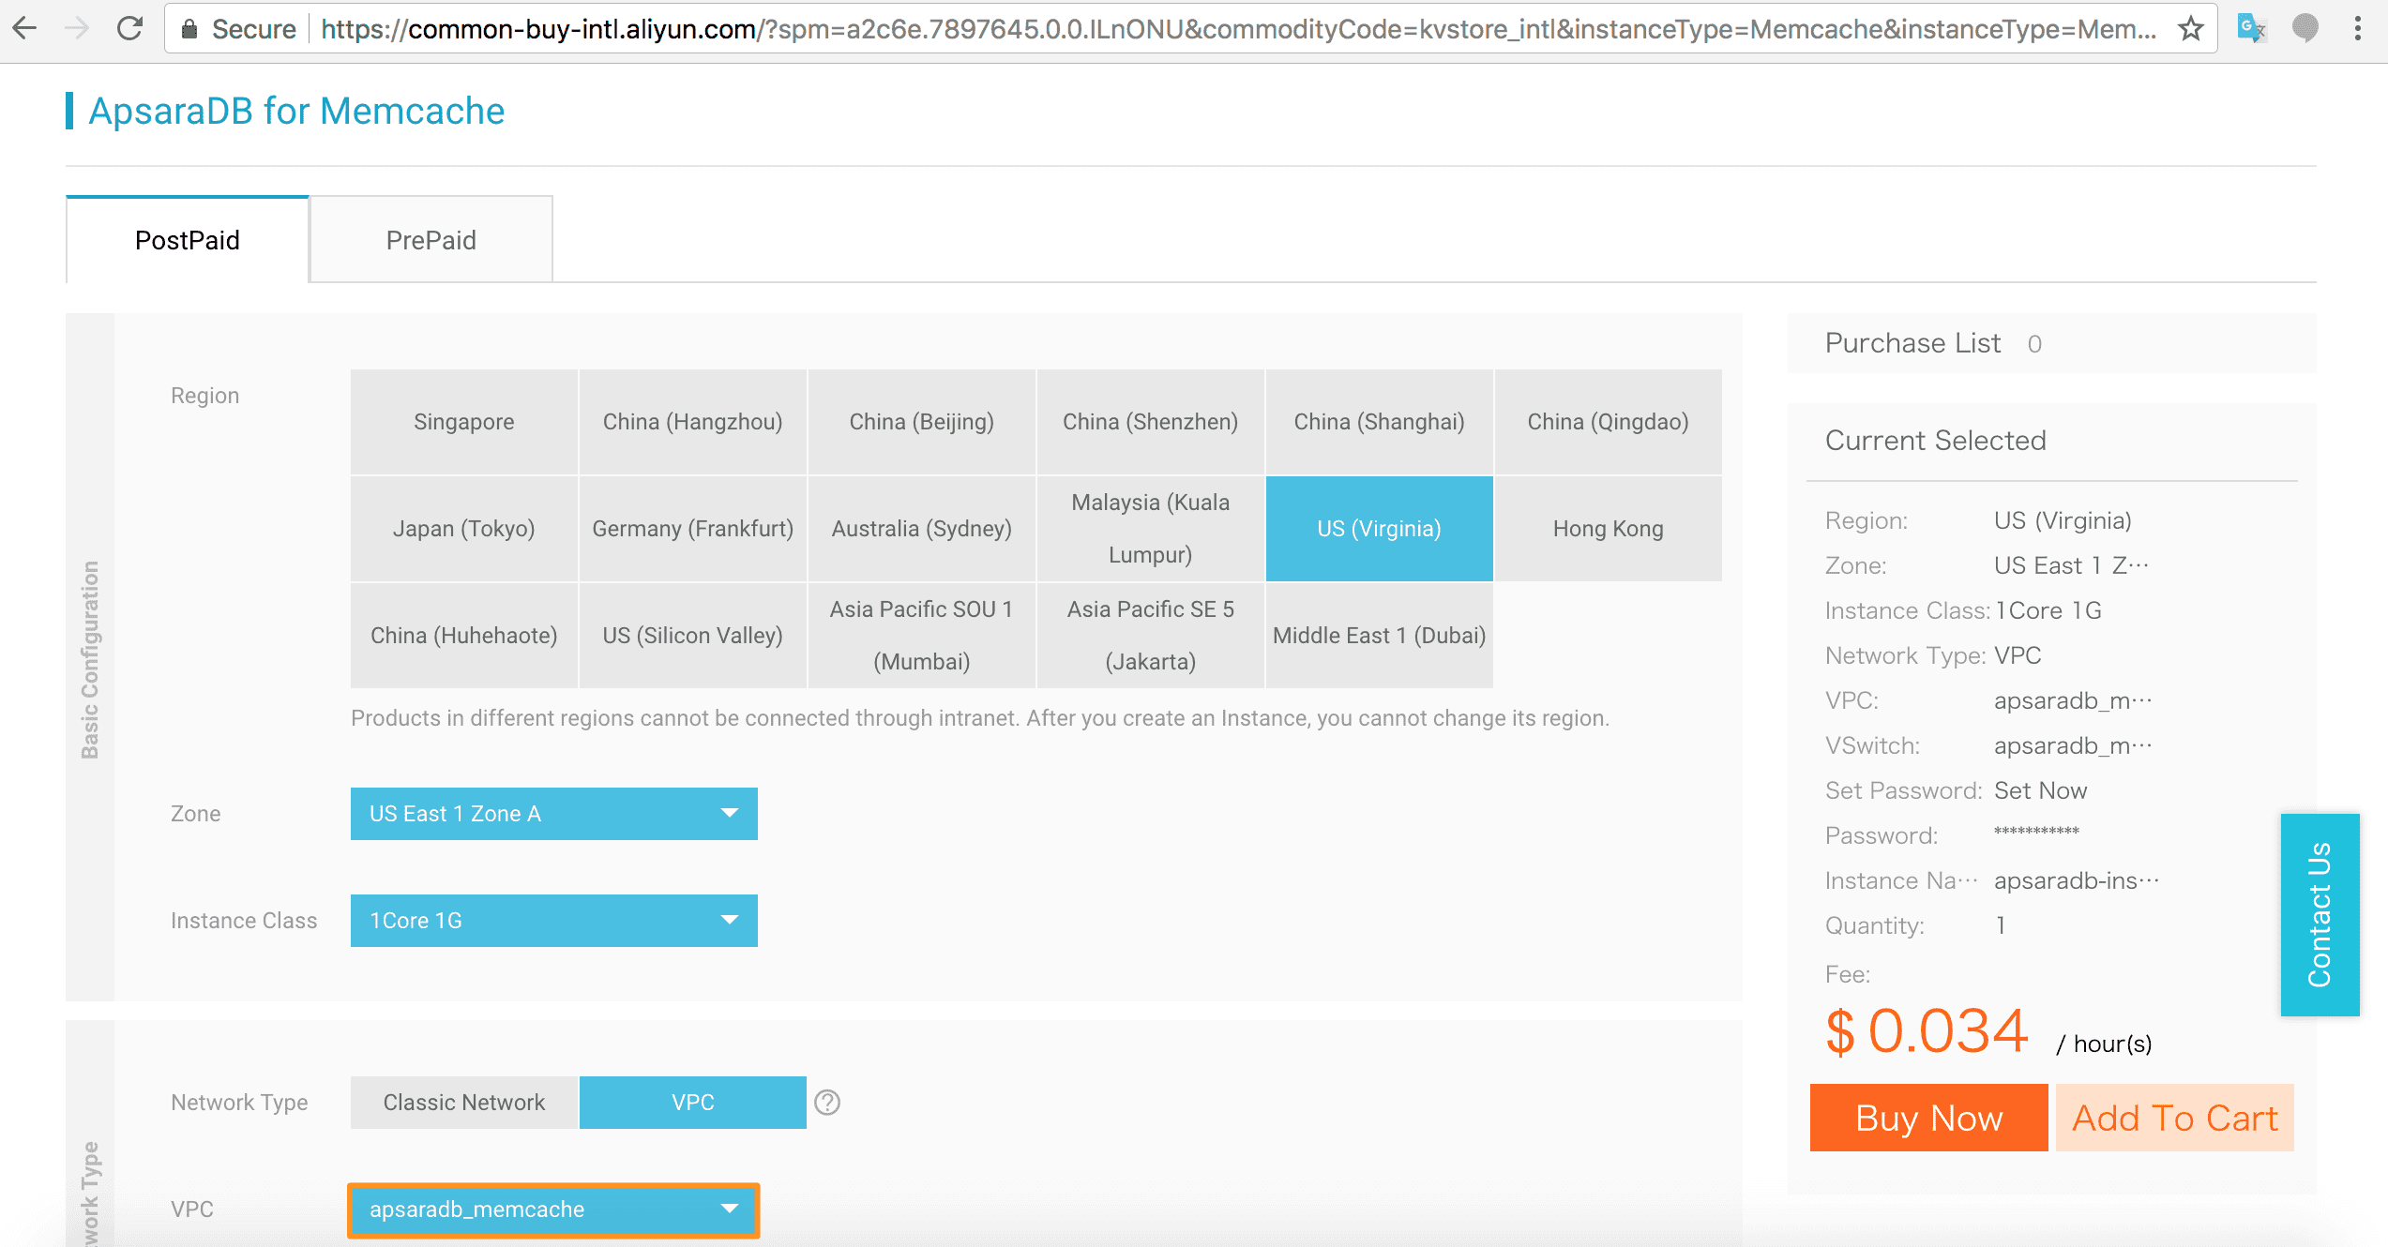
Task: Select the VPC network type option
Action: (692, 1103)
